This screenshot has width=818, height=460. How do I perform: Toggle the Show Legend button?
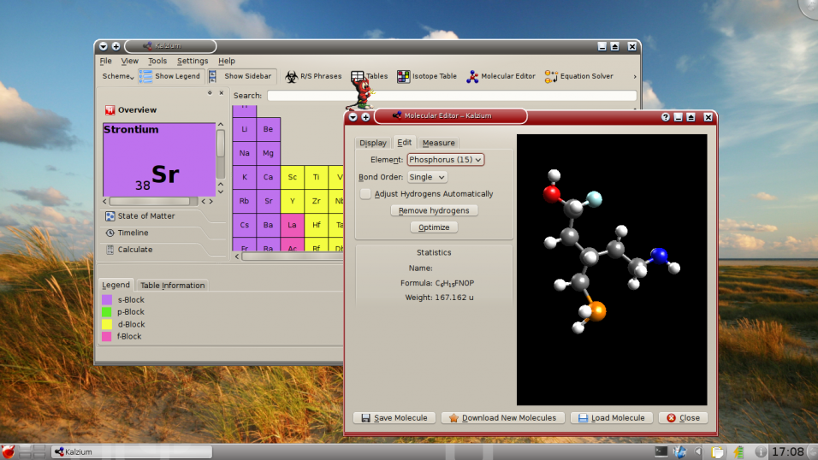click(169, 76)
